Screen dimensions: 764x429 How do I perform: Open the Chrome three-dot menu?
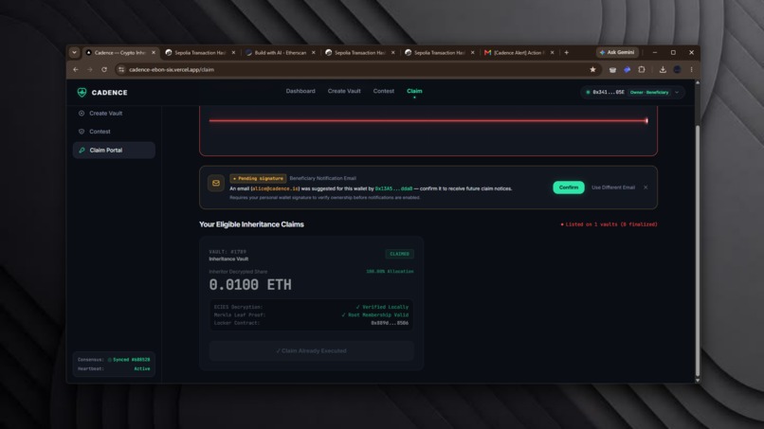click(691, 70)
